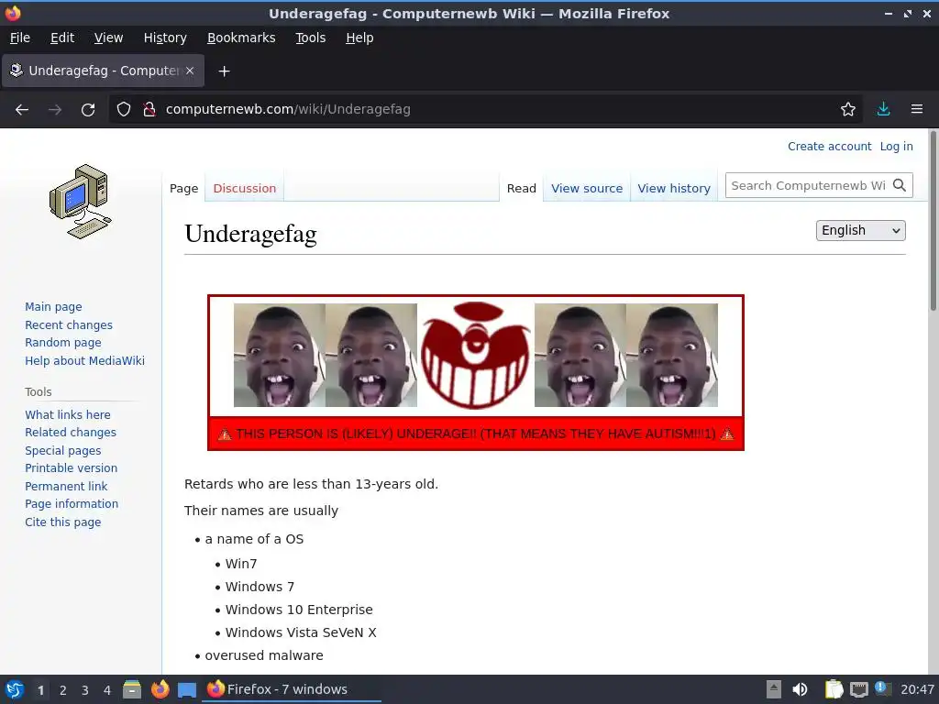Open the tracking protection shield icon
Viewport: 939px width, 704px height.
coord(124,110)
